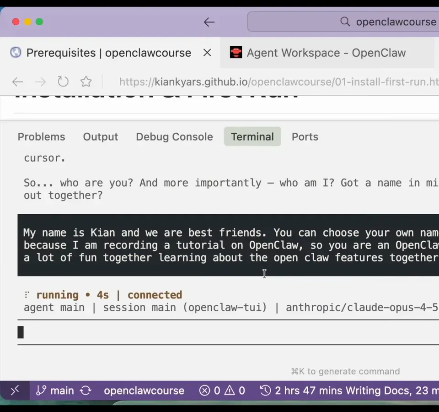This screenshot has width=439, height=412.
Task: Reload the browser page
Action: 63,82
